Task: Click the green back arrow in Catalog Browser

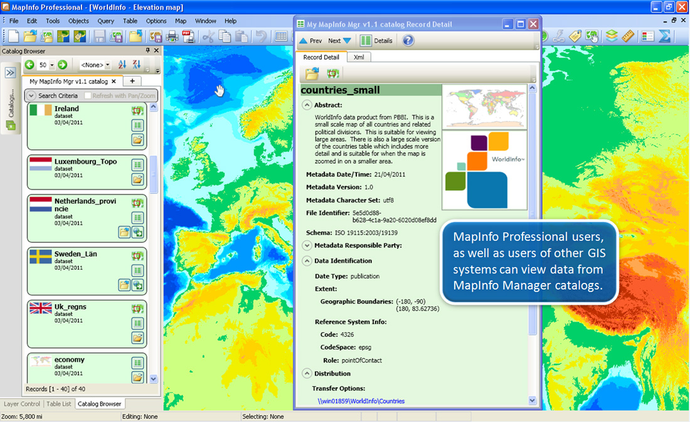Action: coord(29,65)
